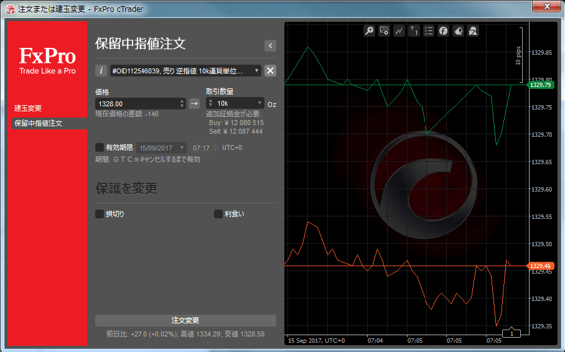
Task: Click the GTC period description text
Action: point(147,159)
